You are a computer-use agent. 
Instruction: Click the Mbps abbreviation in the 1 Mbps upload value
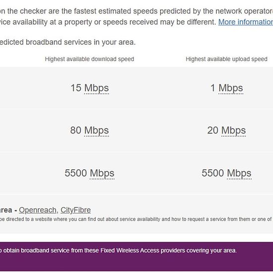[x=231, y=88]
